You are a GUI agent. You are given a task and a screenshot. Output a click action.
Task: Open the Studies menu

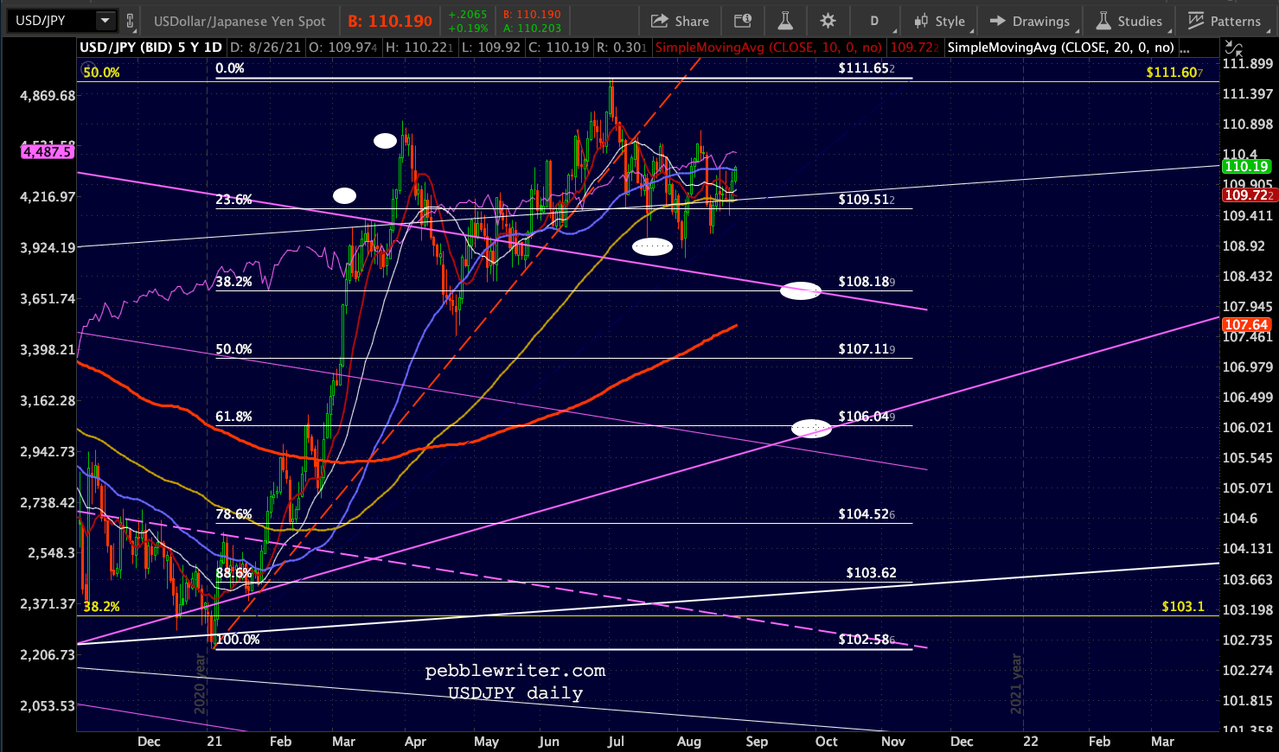pyautogui.click(x=1129, y=21)
